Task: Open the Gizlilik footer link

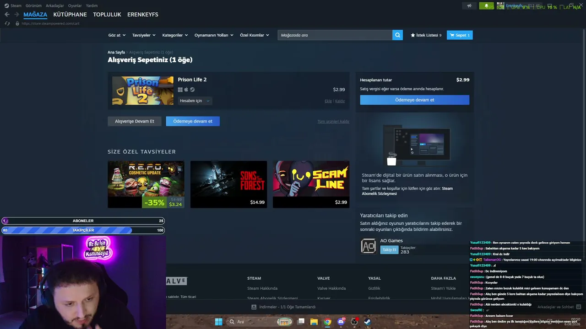Action: (x=374, y=288)
